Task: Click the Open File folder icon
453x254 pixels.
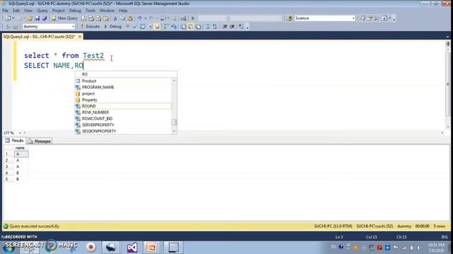Action: pos(30,18)
